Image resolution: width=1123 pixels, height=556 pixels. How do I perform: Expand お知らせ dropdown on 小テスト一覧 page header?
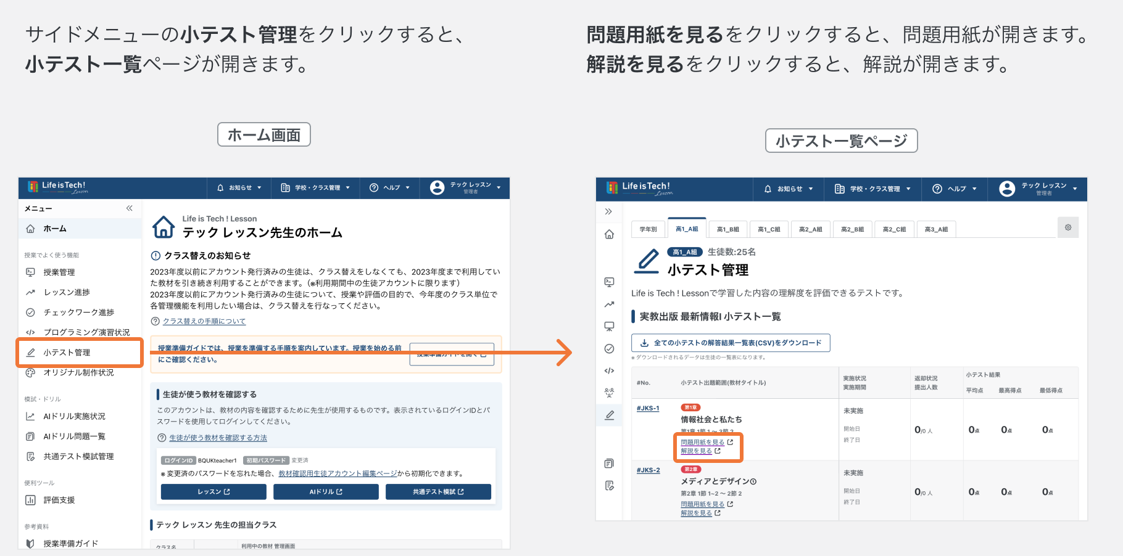pyautogui.click(x=789, y=189)
